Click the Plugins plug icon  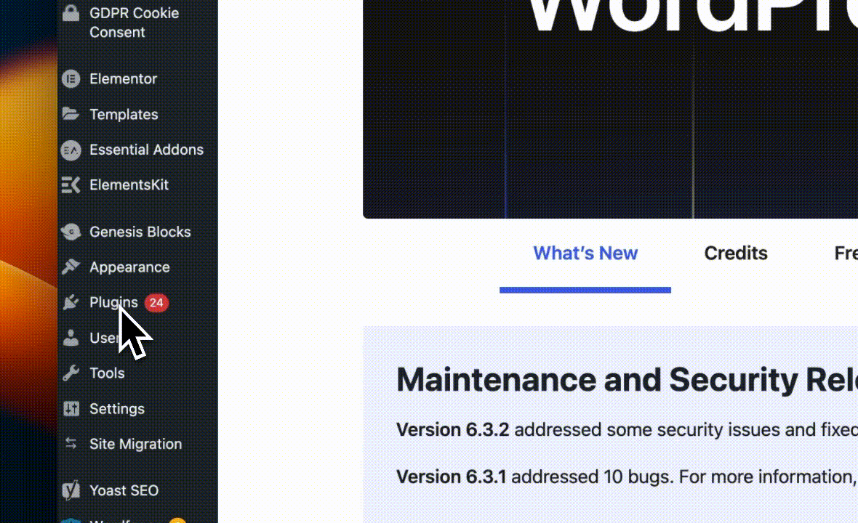[x=71, y=302]
